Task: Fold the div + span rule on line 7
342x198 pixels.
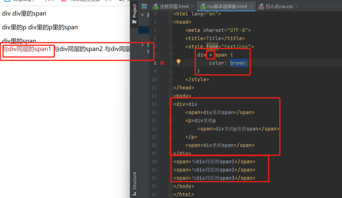Action: point(171,55)
